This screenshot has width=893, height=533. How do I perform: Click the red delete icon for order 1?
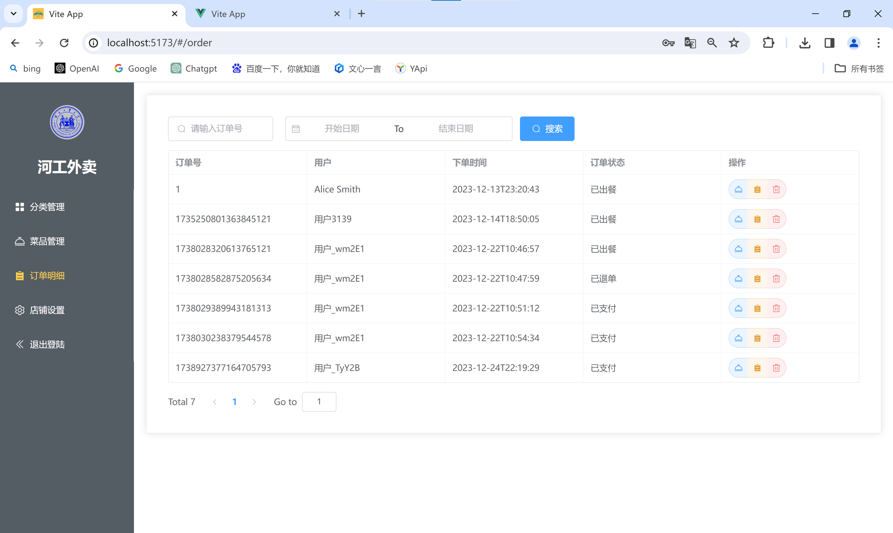pyautogui.click(x=776, y=189)
